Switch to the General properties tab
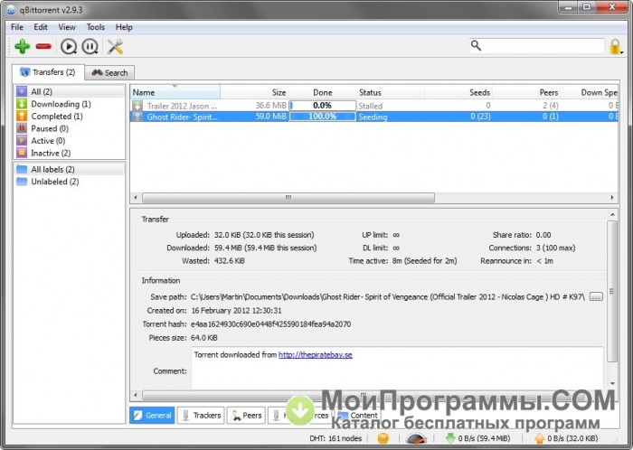633x450 pixels. pyautogui.click(x=152, y=416)
